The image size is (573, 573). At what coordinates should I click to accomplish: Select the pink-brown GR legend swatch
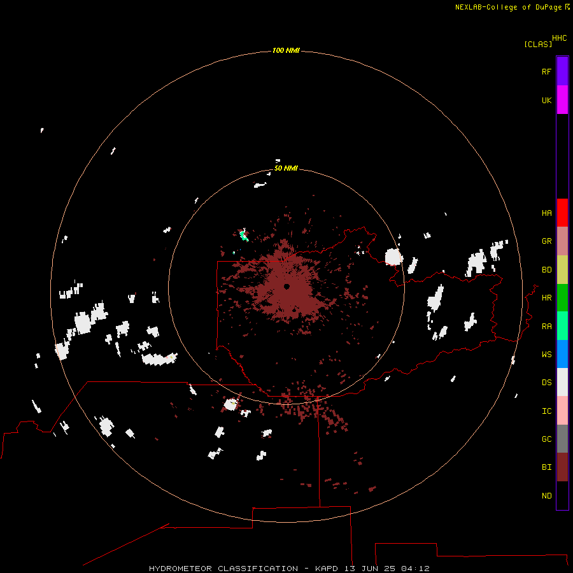(x=562, y=241)
